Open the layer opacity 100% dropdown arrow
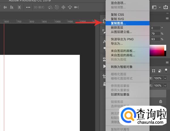The height and width of the screenshot is (131, 170). (x=165, y=78)
